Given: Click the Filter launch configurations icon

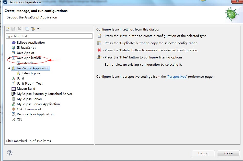Looking at the screenshot, I should (x=33, y=29).
